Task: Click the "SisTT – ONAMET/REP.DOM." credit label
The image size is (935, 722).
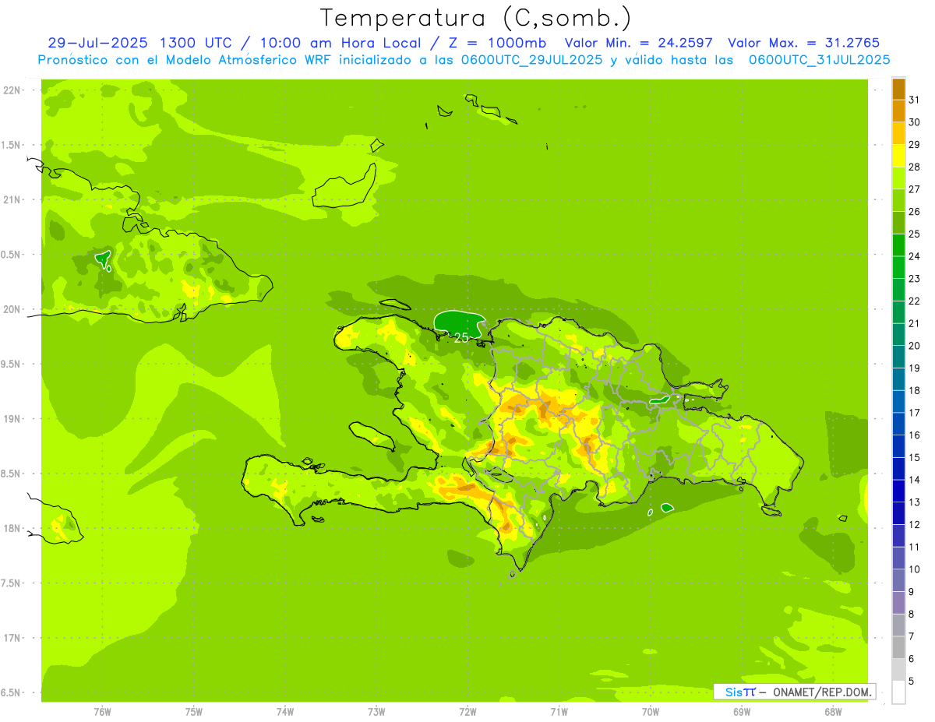Action: tap(794, 692)
